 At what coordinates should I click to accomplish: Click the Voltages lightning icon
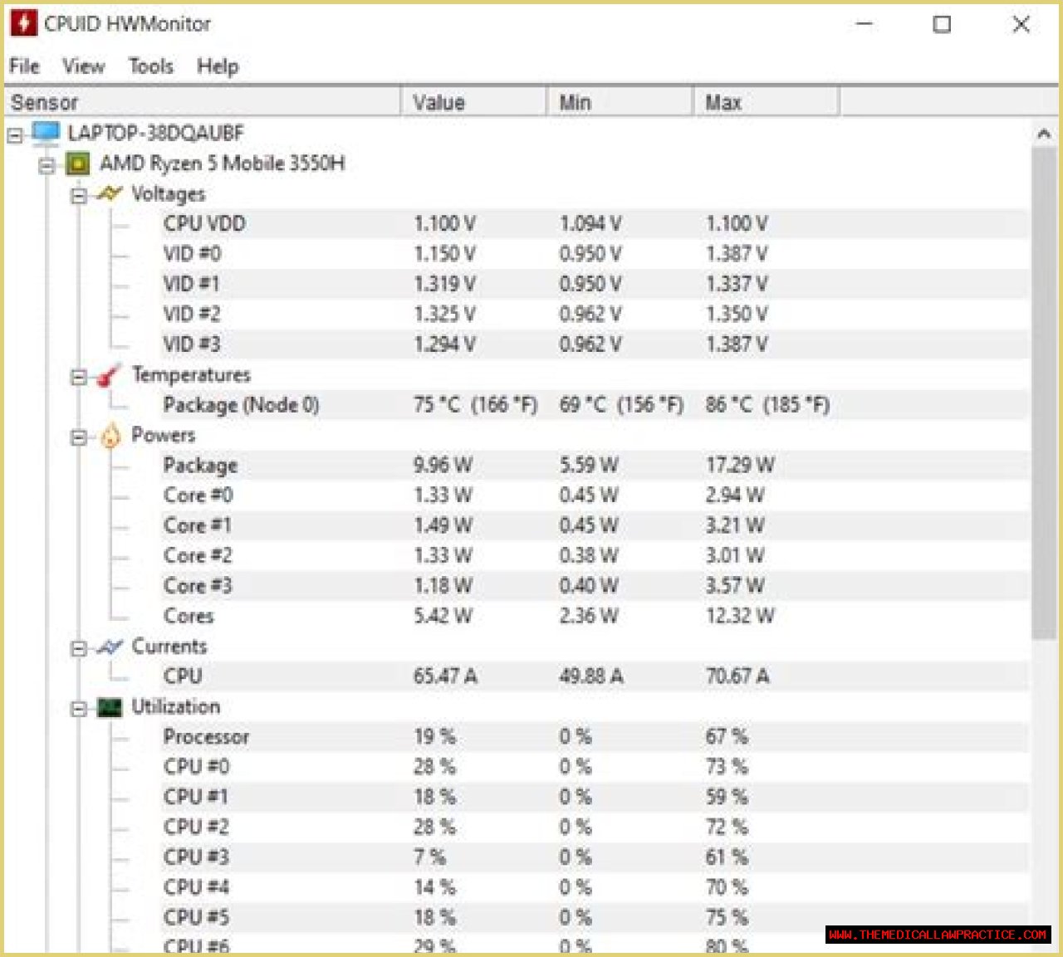point(110,194)
